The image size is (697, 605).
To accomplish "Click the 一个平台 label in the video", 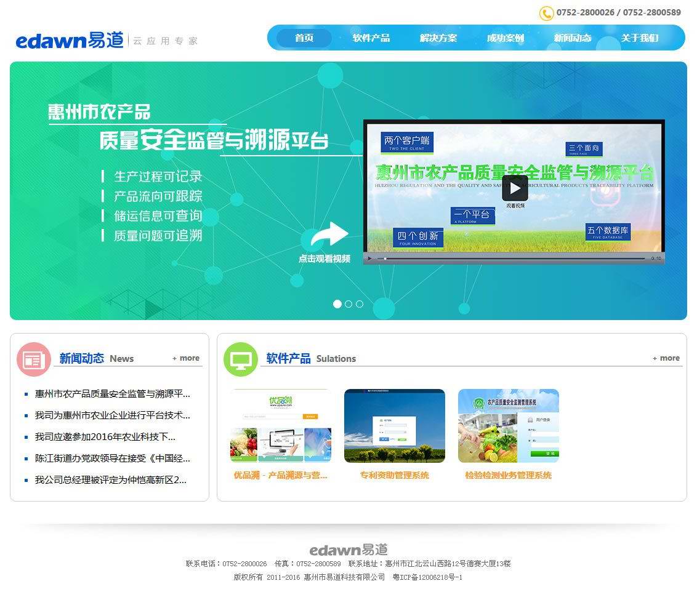I will click(x=472, y=216).
